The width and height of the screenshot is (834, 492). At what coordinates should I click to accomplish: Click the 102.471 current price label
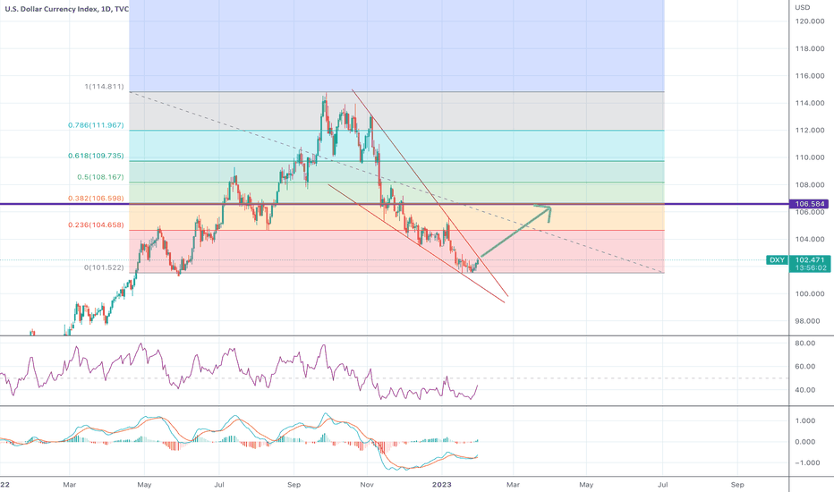tap(810, 260)
